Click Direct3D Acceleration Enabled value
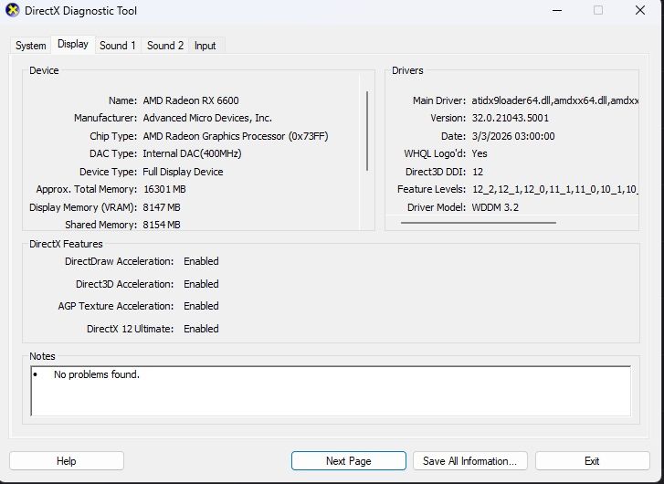Viewport: 664px width, 484px height. tap(201, 284)
